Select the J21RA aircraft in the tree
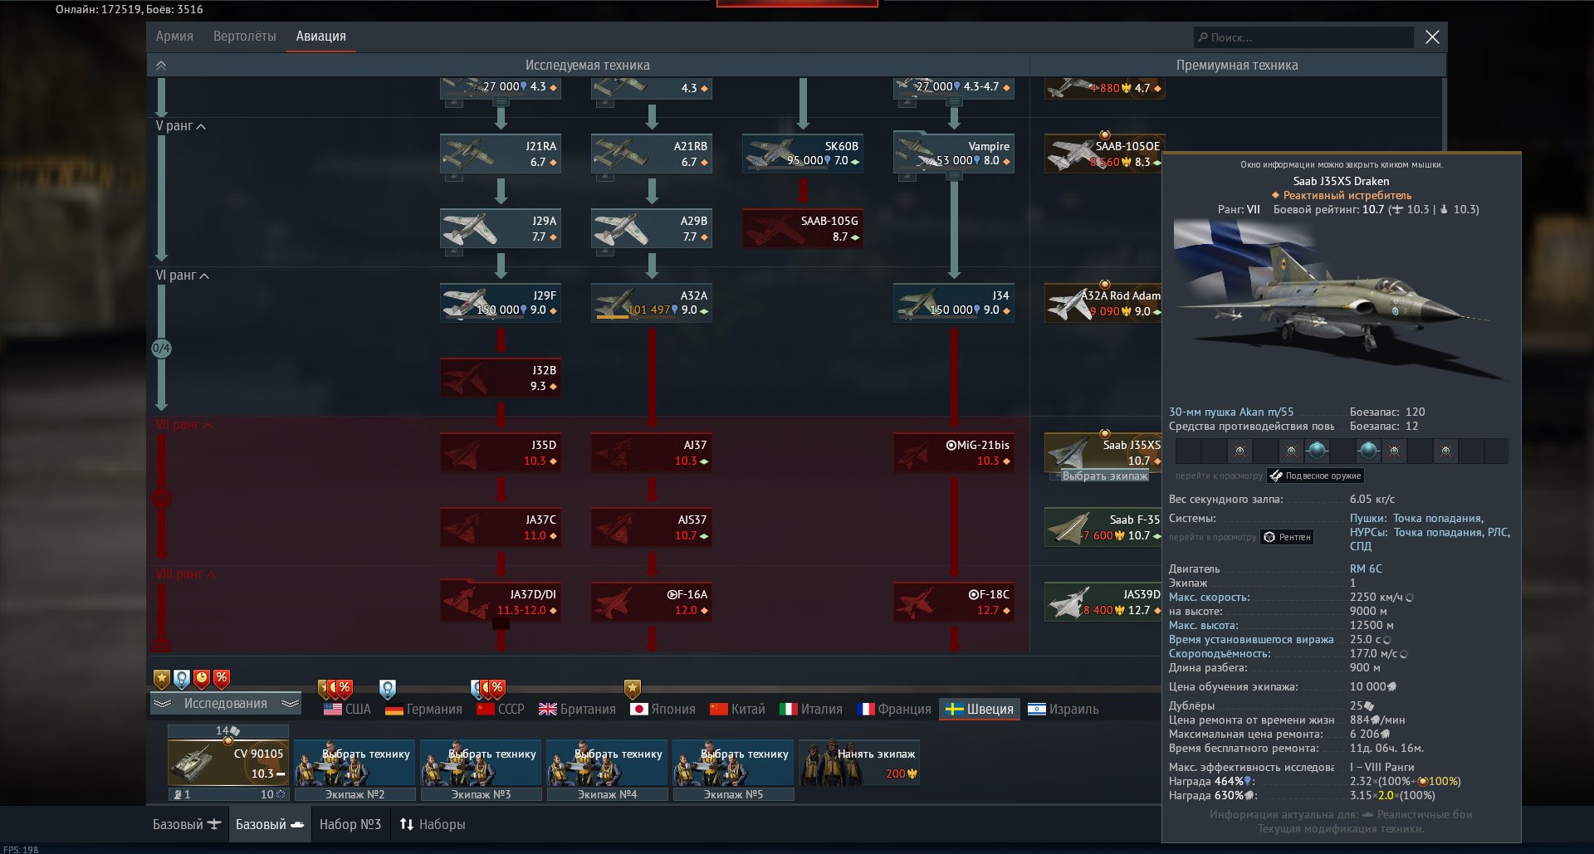The image size is (1594, 854). pyautogui.click(x=501, y=154)
